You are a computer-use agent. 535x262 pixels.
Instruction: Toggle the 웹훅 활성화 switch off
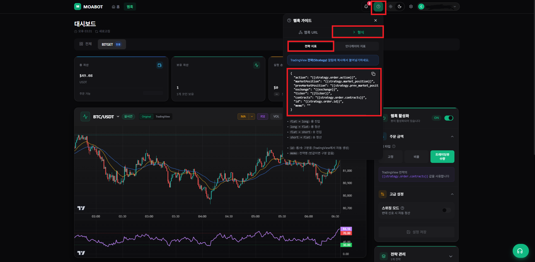point(449,118)
